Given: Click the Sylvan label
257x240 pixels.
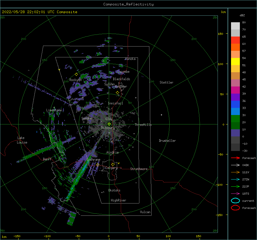Looking at the screenshot, I should coord(109,84).
